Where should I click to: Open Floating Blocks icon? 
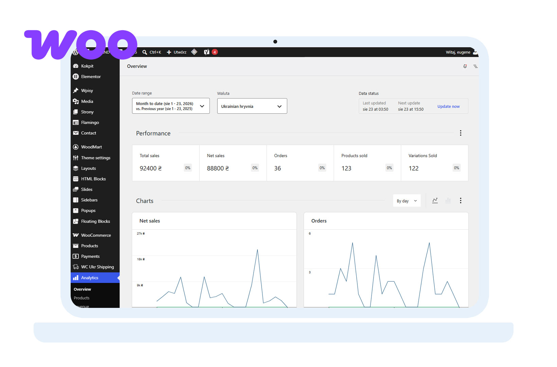coord(76,221)
